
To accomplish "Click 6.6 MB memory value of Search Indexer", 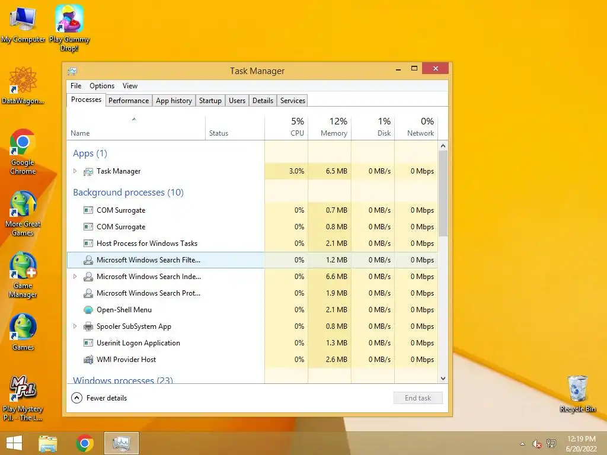I will pyautogui.click(x=337, y=277).
